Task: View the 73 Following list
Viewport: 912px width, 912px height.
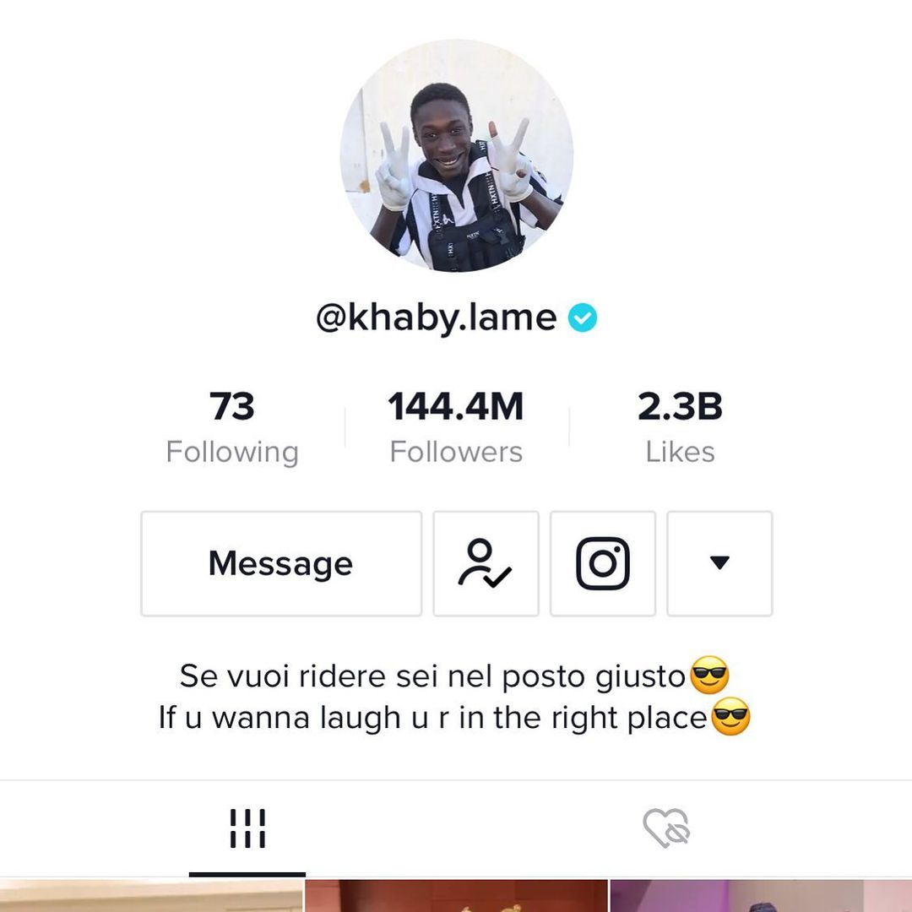Action: (232, 427)
